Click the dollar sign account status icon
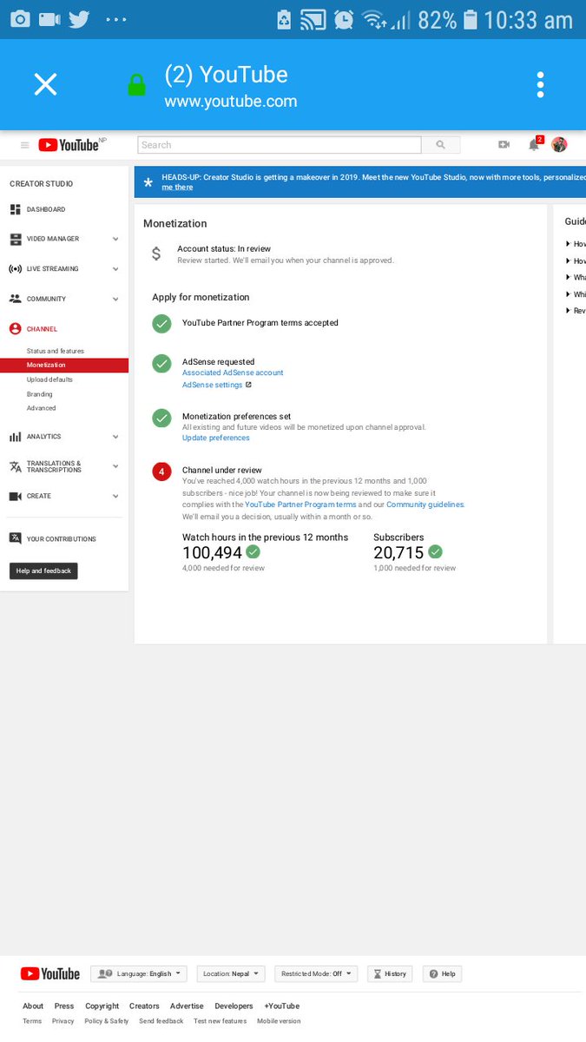 click(156, 254)
